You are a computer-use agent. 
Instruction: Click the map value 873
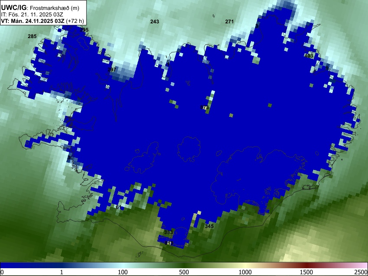(x=204, y=107)
